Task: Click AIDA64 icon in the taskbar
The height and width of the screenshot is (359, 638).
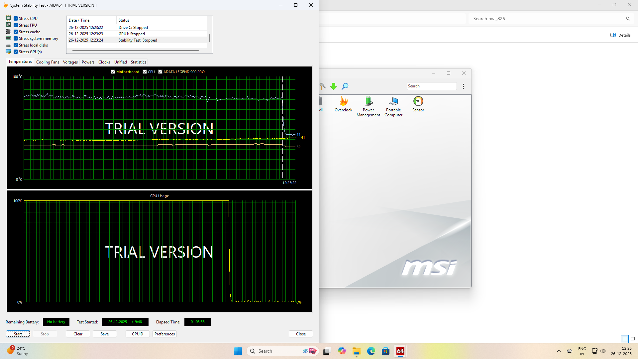Action: [400, 351]
